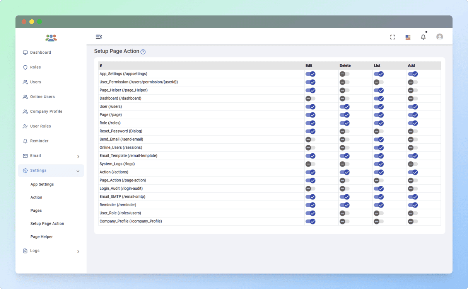
Task: Click the Edit column header
Action: (x=309, y=66)
